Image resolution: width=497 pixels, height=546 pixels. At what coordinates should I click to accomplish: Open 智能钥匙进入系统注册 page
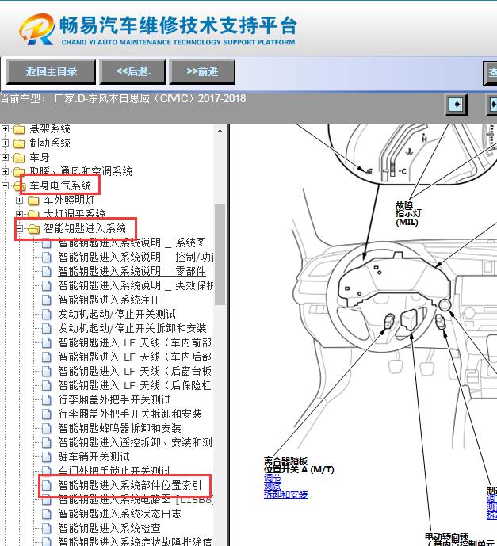[x=109, y=300]
